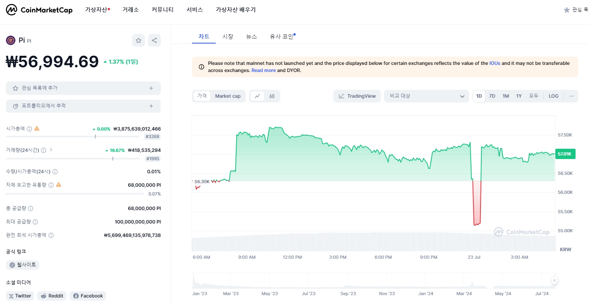Select the 1M time range
Viewport: 589px width, 305px height.
click(505, 96)
